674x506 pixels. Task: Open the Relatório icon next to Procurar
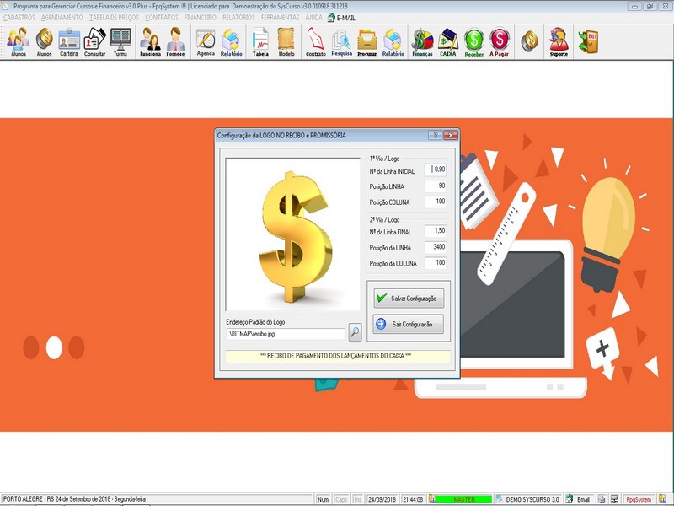click(393, 41)
